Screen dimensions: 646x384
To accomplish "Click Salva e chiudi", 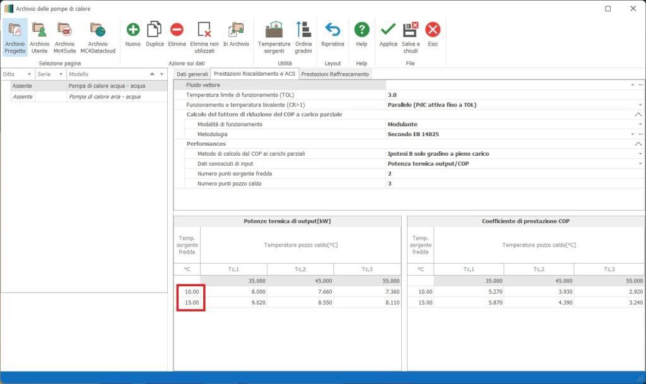I will click(x=410, y=37).
